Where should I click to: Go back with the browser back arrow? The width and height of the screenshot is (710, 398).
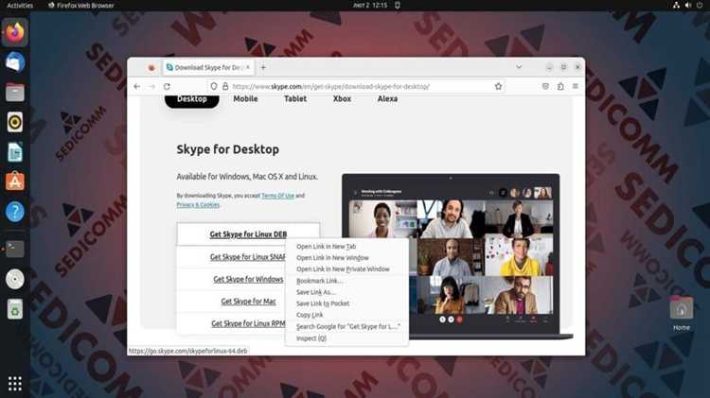(137, 86)
